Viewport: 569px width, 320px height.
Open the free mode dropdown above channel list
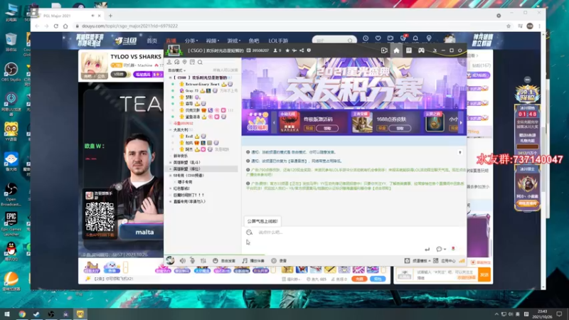pos(176,70)
